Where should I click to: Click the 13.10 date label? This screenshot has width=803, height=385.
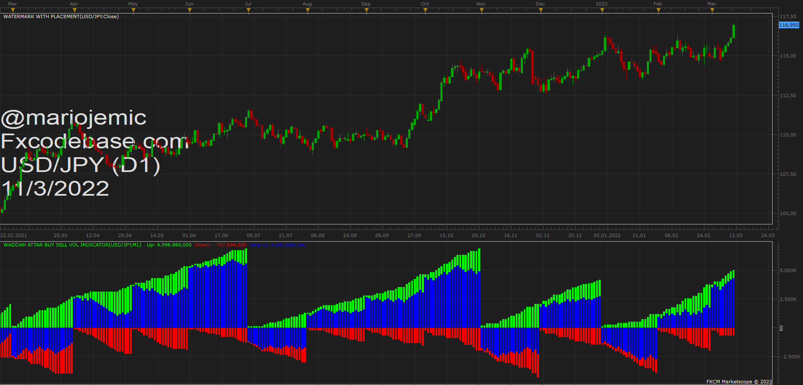[446, 235]
